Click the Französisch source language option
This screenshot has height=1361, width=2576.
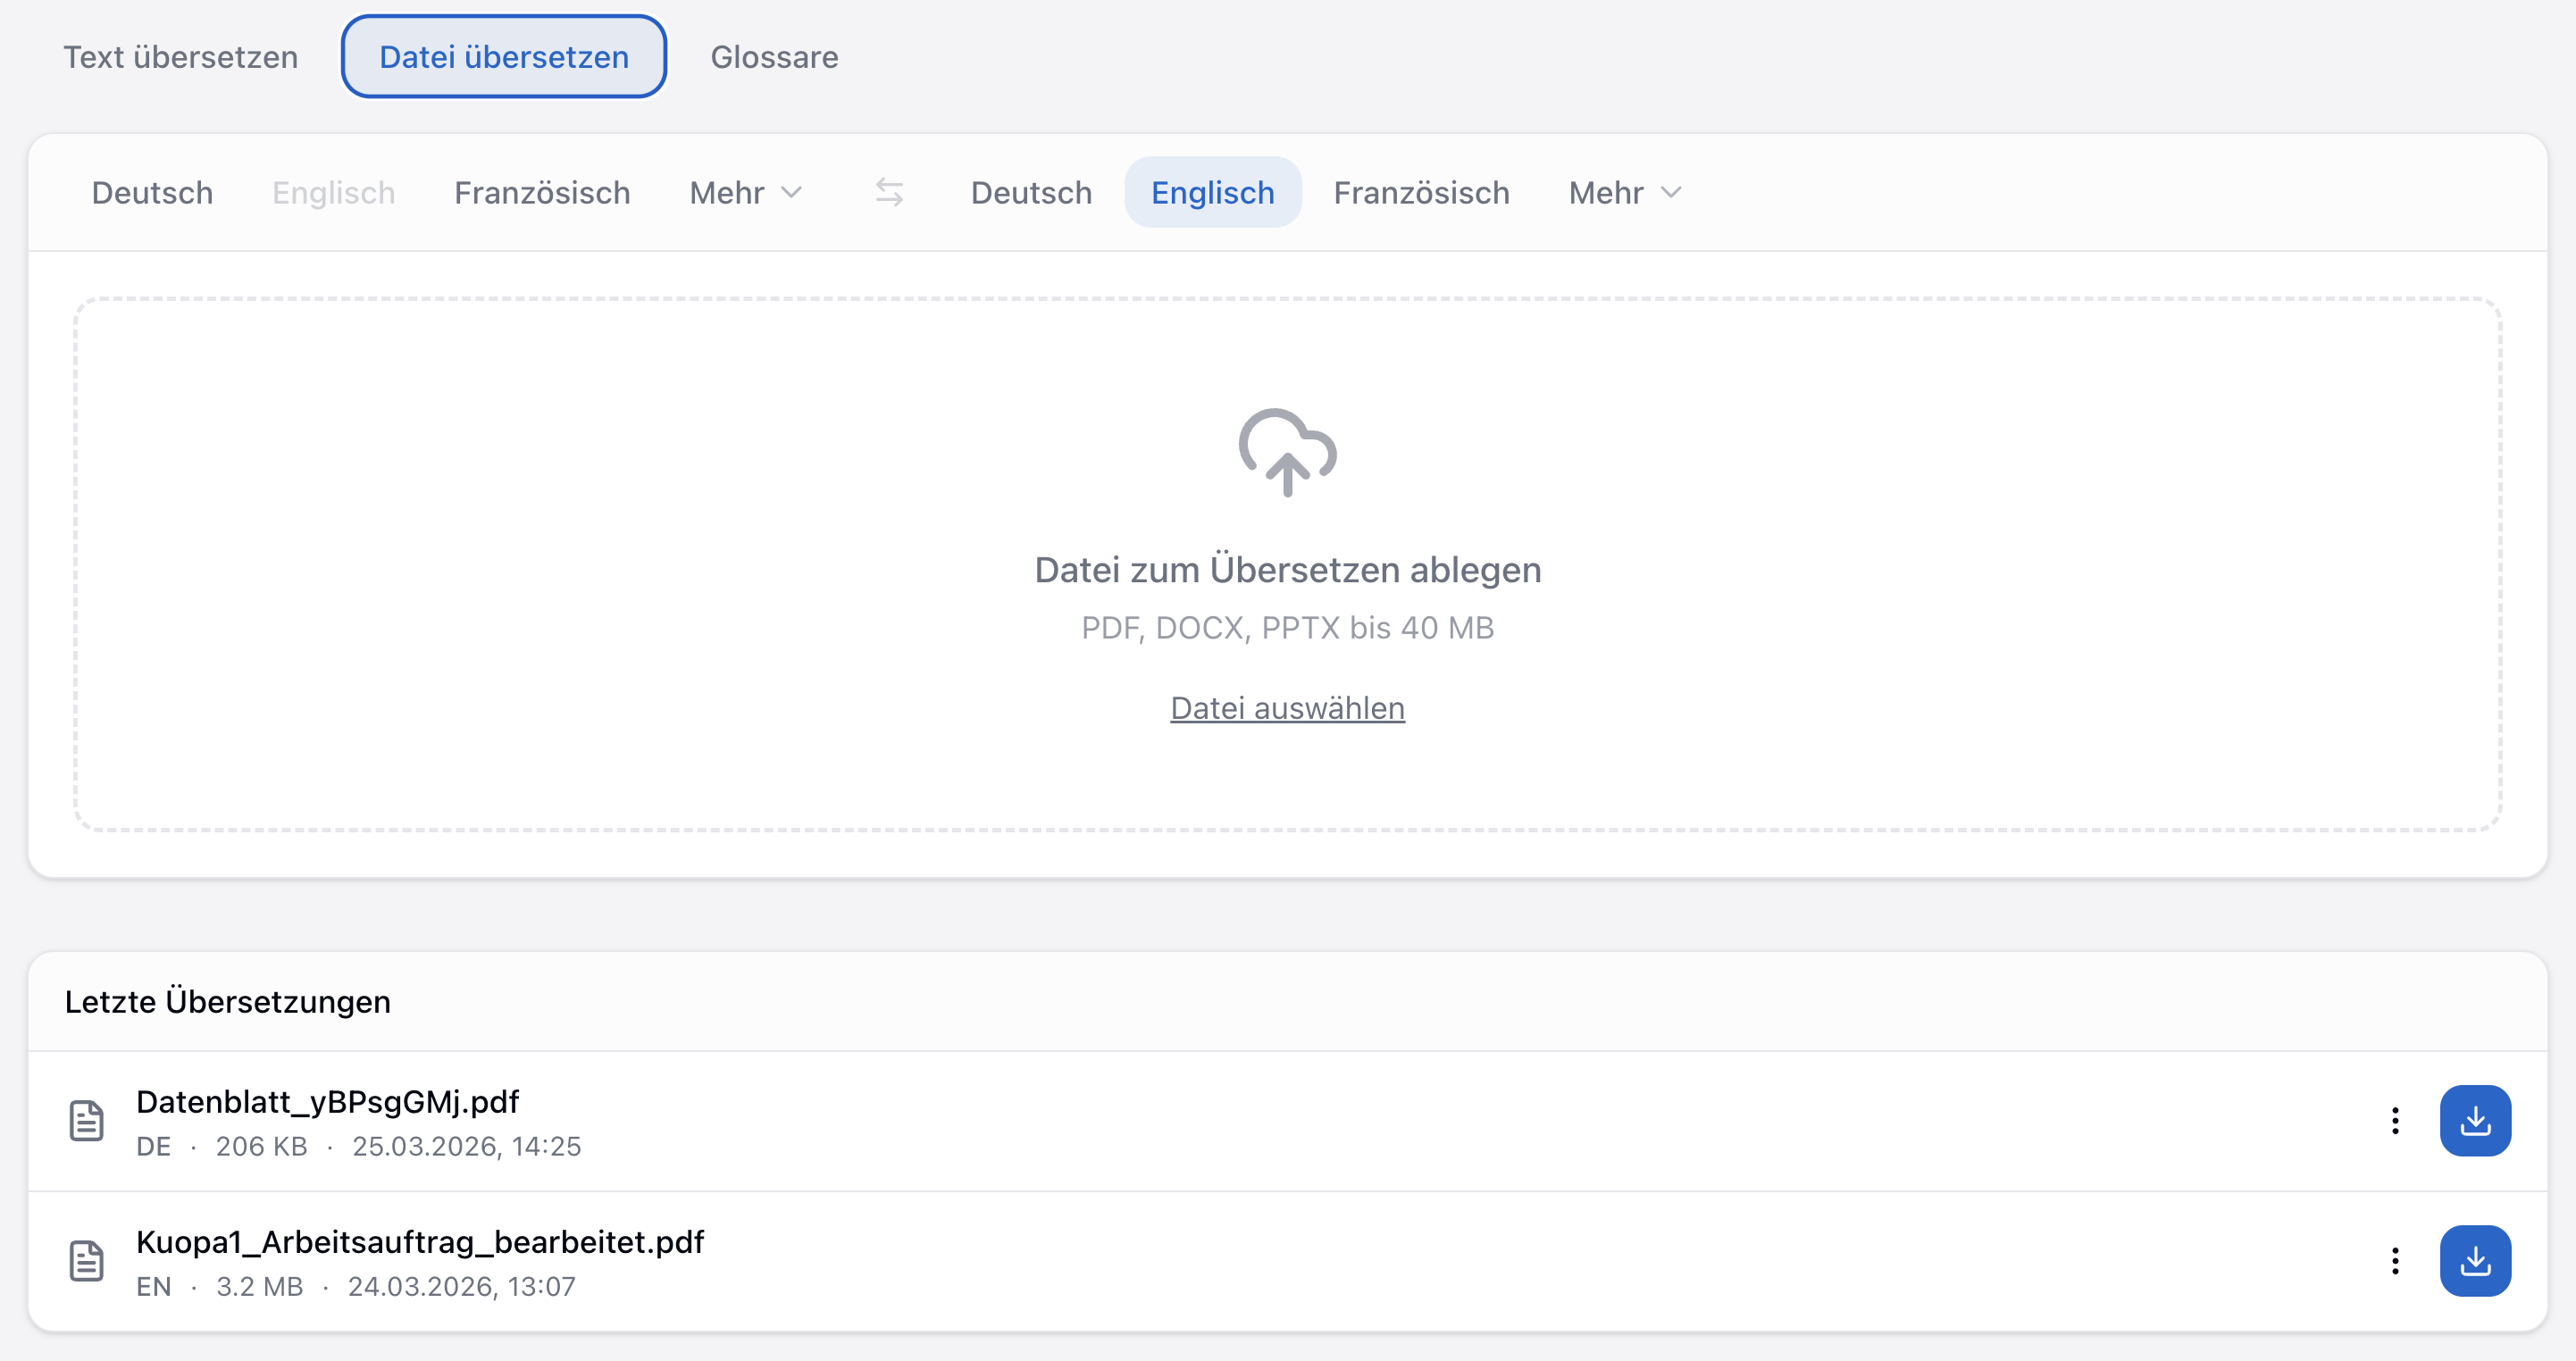click(x=541, y=192)
